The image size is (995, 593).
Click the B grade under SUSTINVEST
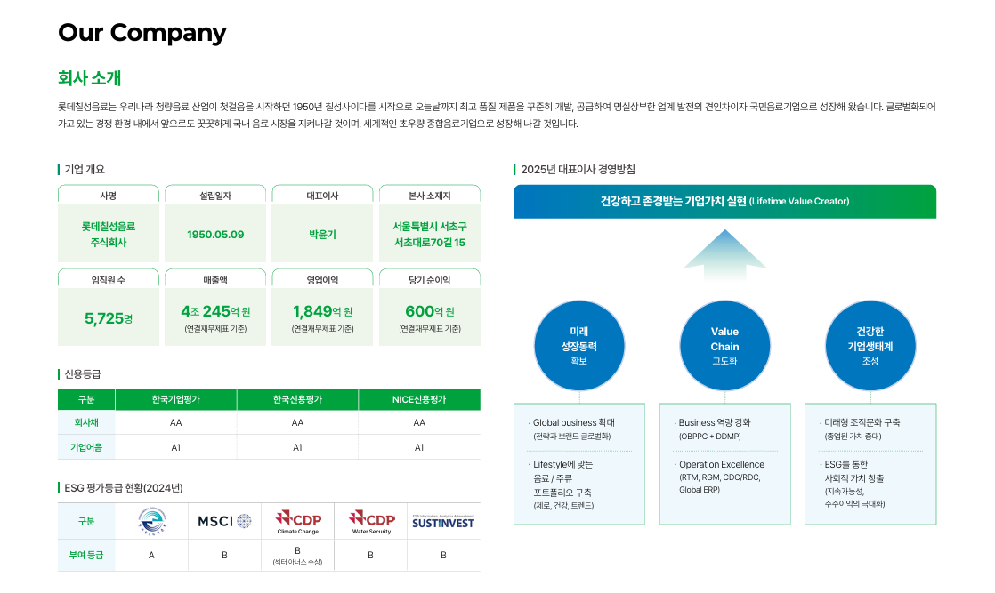443,555
